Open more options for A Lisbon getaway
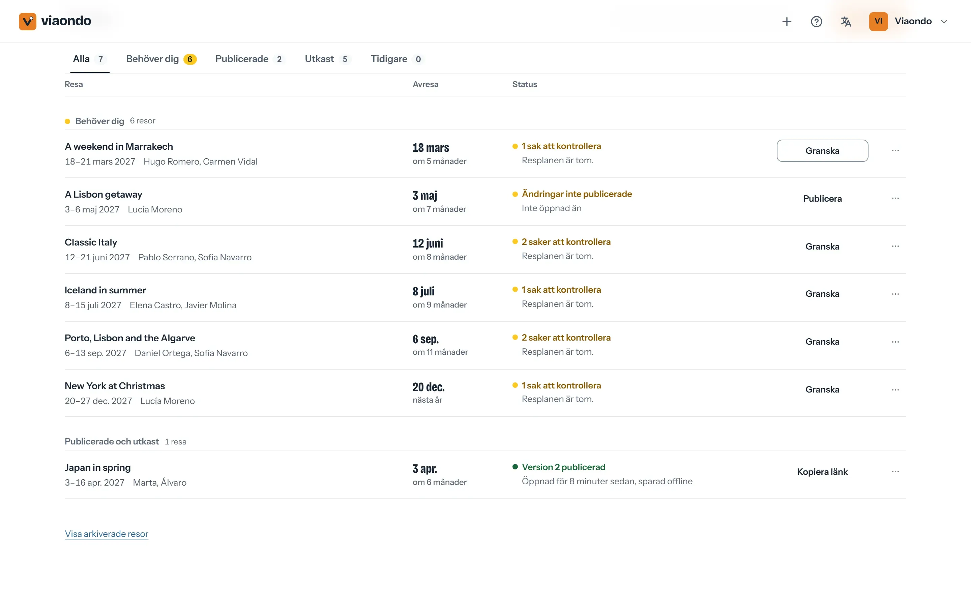 pyautogui.click(x=895, y=198)
